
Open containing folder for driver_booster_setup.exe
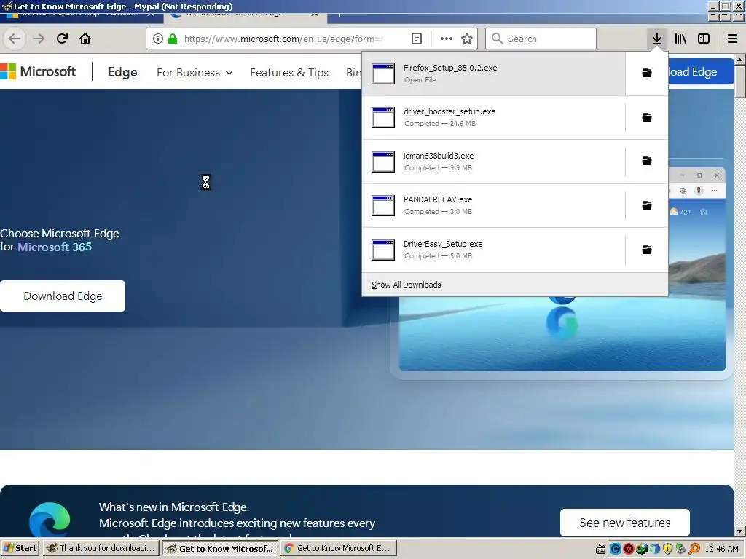click(647, 117)
